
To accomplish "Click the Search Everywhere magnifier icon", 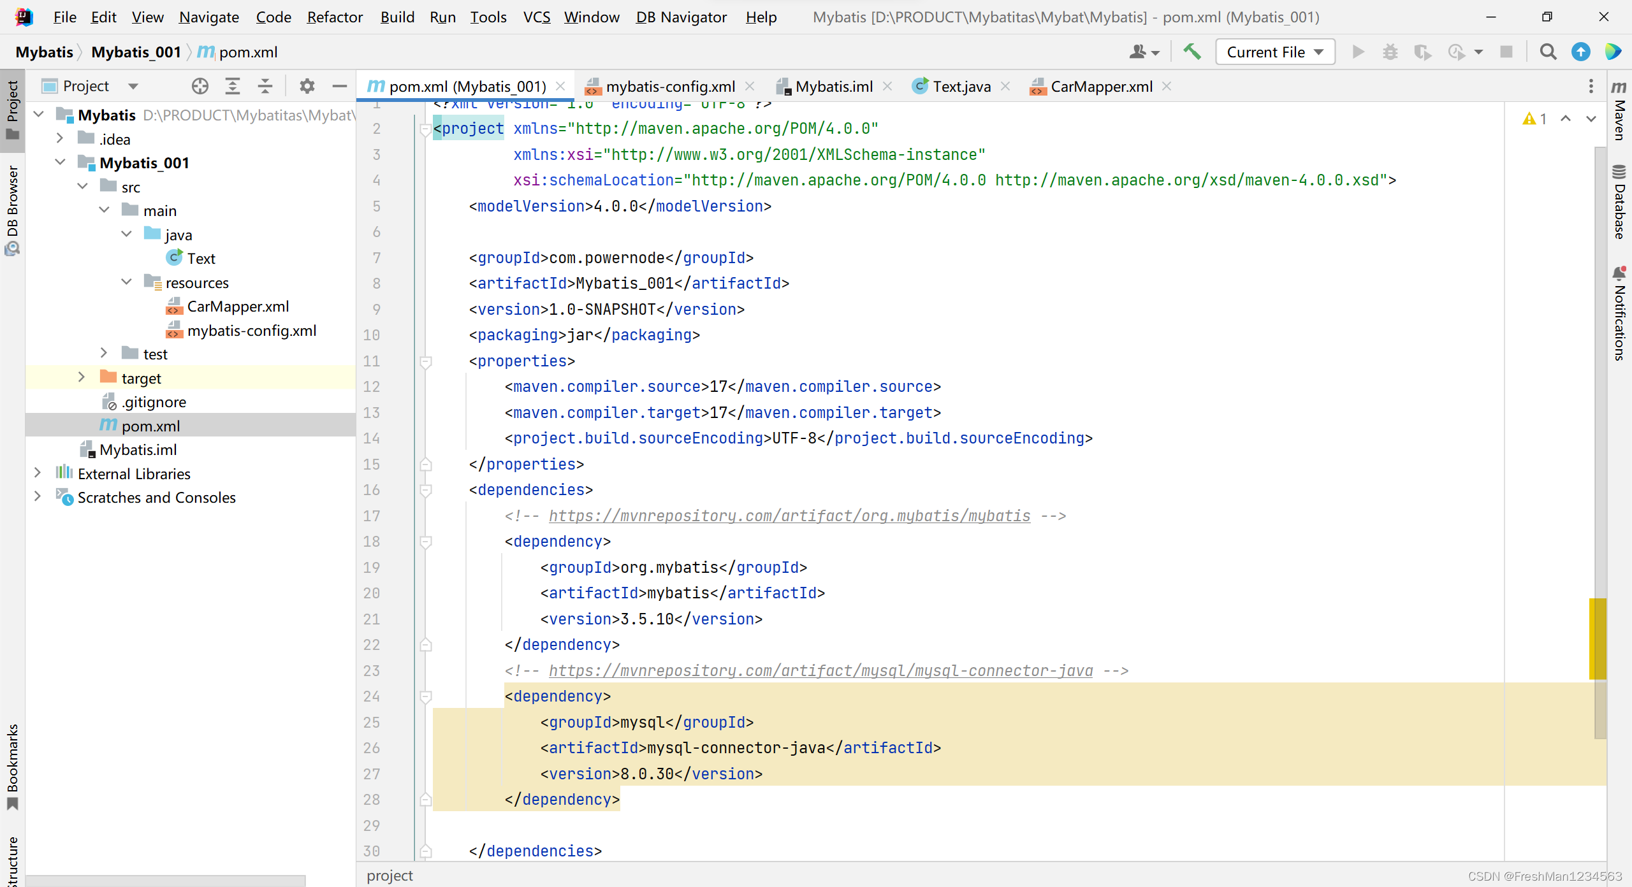I will [x=1548, y=52].
